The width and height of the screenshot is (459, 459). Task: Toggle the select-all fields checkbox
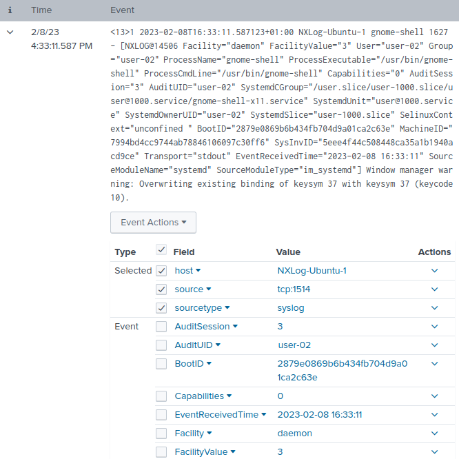click(161, 251)
